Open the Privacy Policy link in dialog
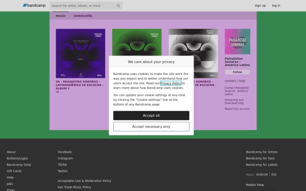This screenshot has width=306, height=191. pos(171,83)
